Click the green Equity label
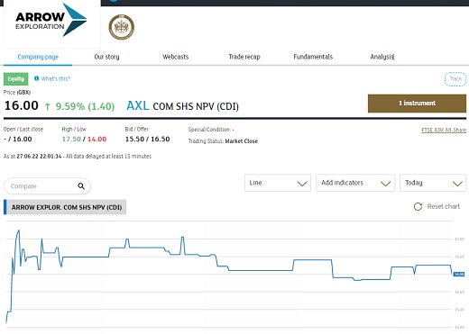 [16, 79]
